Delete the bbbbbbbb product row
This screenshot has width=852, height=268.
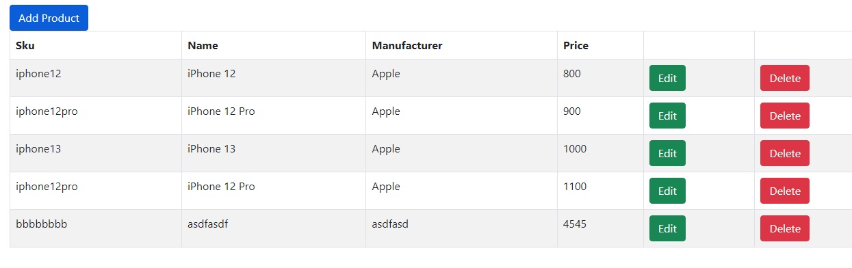point(785,228)
